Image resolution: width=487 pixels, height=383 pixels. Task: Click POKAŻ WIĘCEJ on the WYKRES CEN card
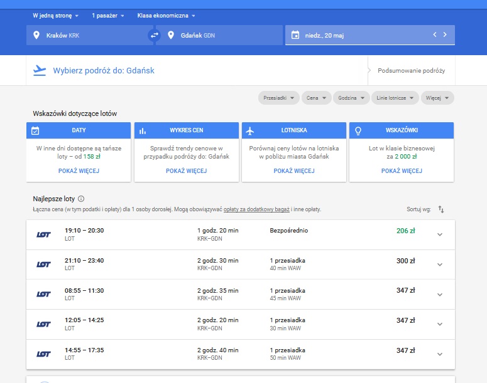[187, 171]
